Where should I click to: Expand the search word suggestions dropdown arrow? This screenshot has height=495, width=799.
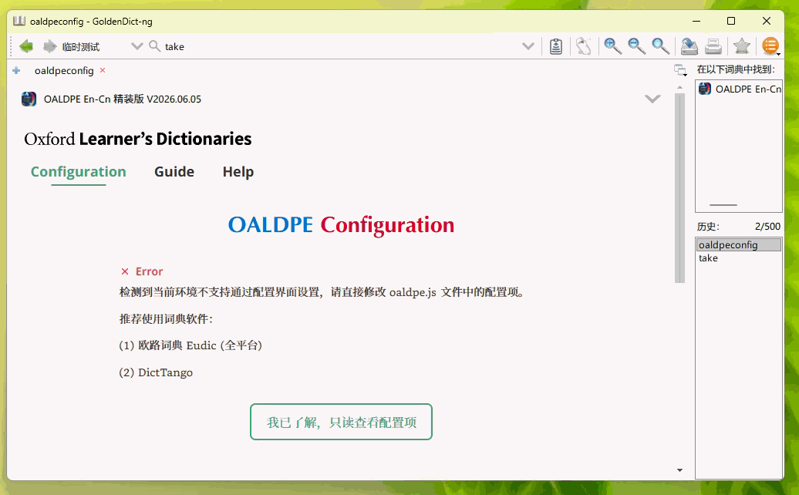(x=528, y=46)
